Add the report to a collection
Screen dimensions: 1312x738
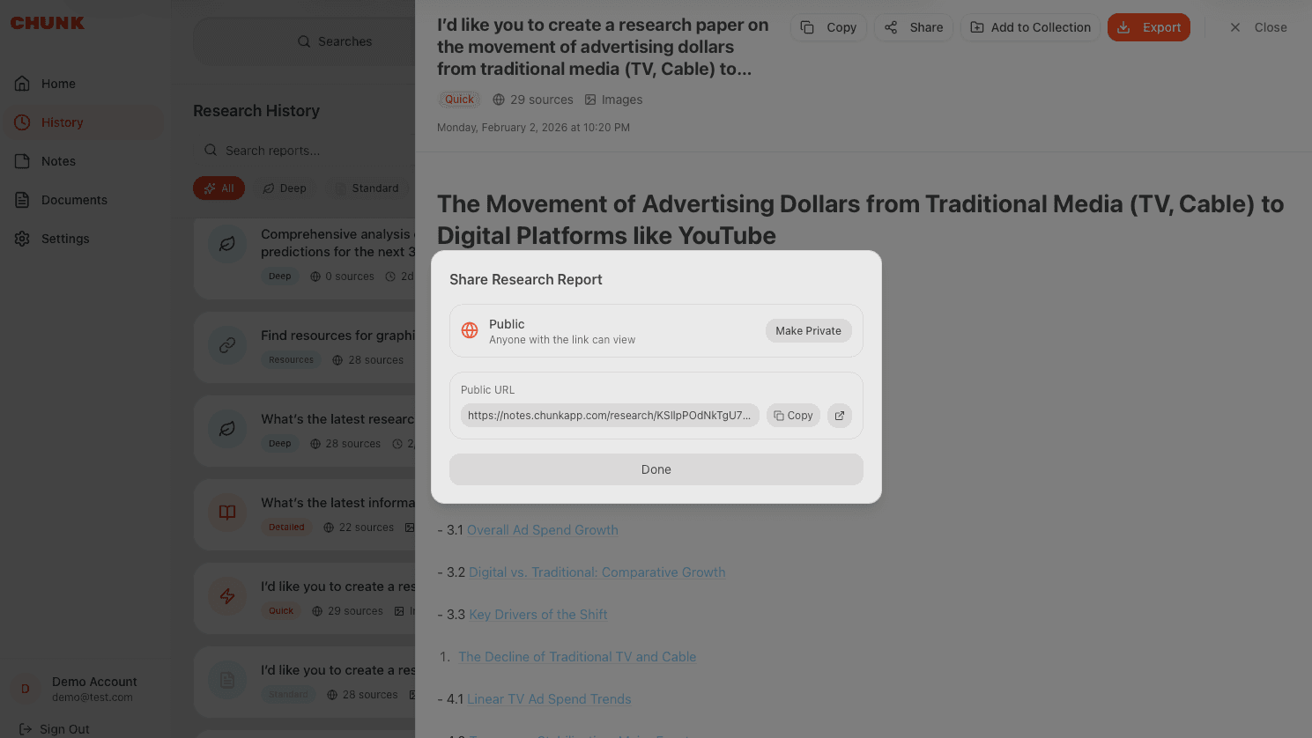click(1030, 27)
